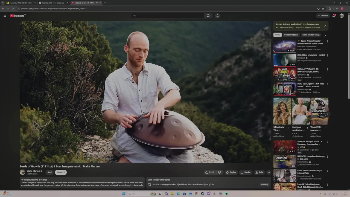Screen dimensions: 350x197
Task: Open Malte Marten channel name link
Action: (x=33, y=171)
